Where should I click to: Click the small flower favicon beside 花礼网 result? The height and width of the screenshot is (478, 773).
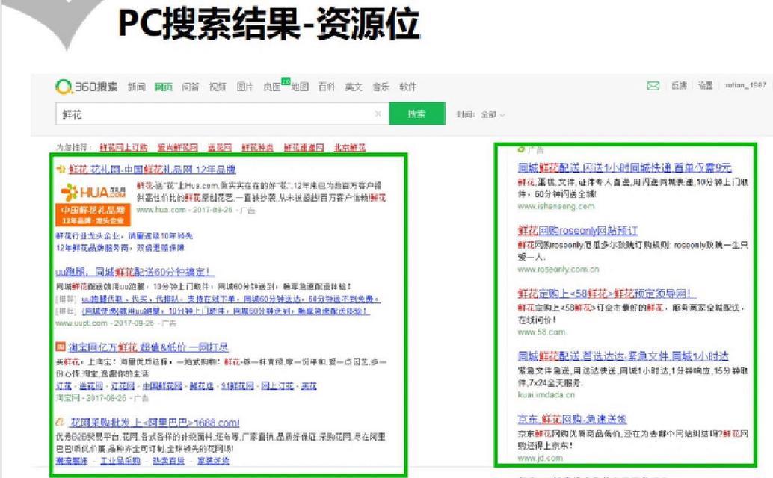(x=61, y=170)
